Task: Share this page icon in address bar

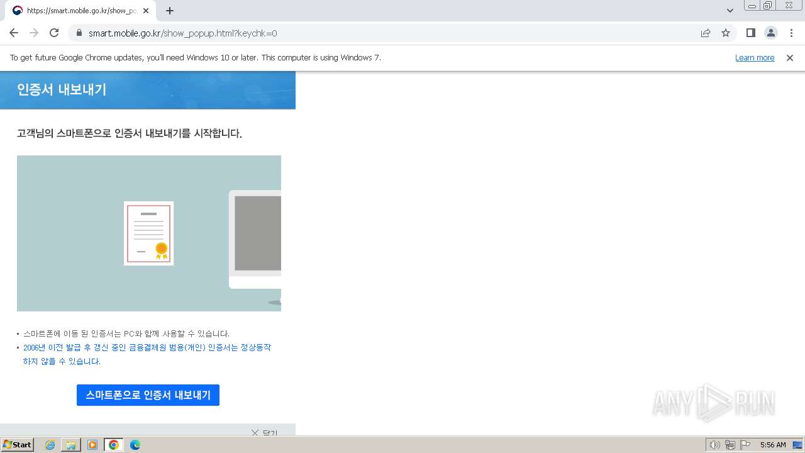Action: [706, 33]
